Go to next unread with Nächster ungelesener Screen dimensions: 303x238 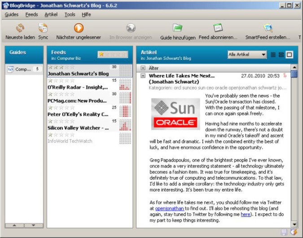point(79,28)
